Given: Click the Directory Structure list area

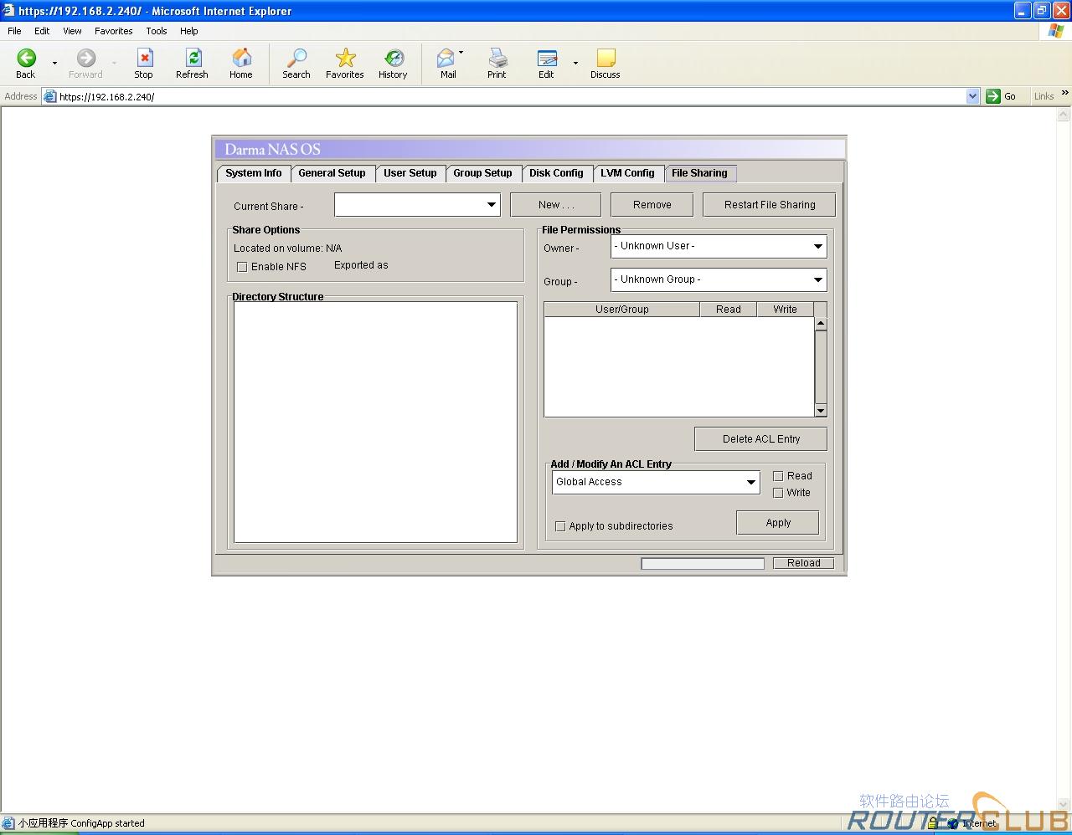Looking at the screenshot, I should (375, 423).
